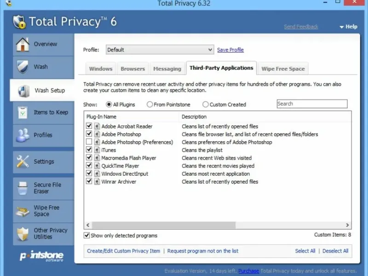The image size is (368, 276).
Task: Click 'Cleans recent Web sites visited' text
Action: point(217,158)
